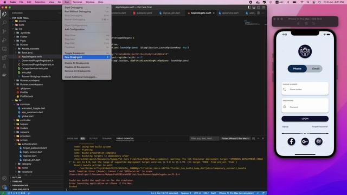Expand the assets folder
The width and height of the screenshot is (347, 195).
[x=22, y=21]
